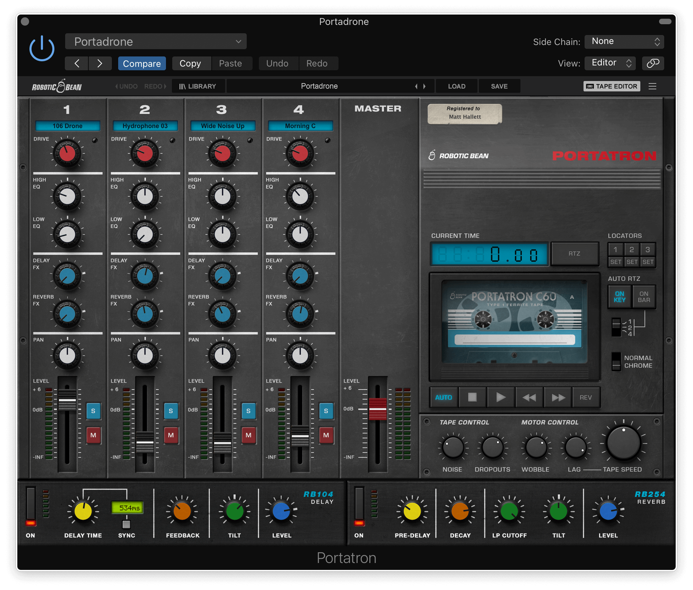693x590 pixels.
Task: Click the tape fast-forward button
Action: 558,397
